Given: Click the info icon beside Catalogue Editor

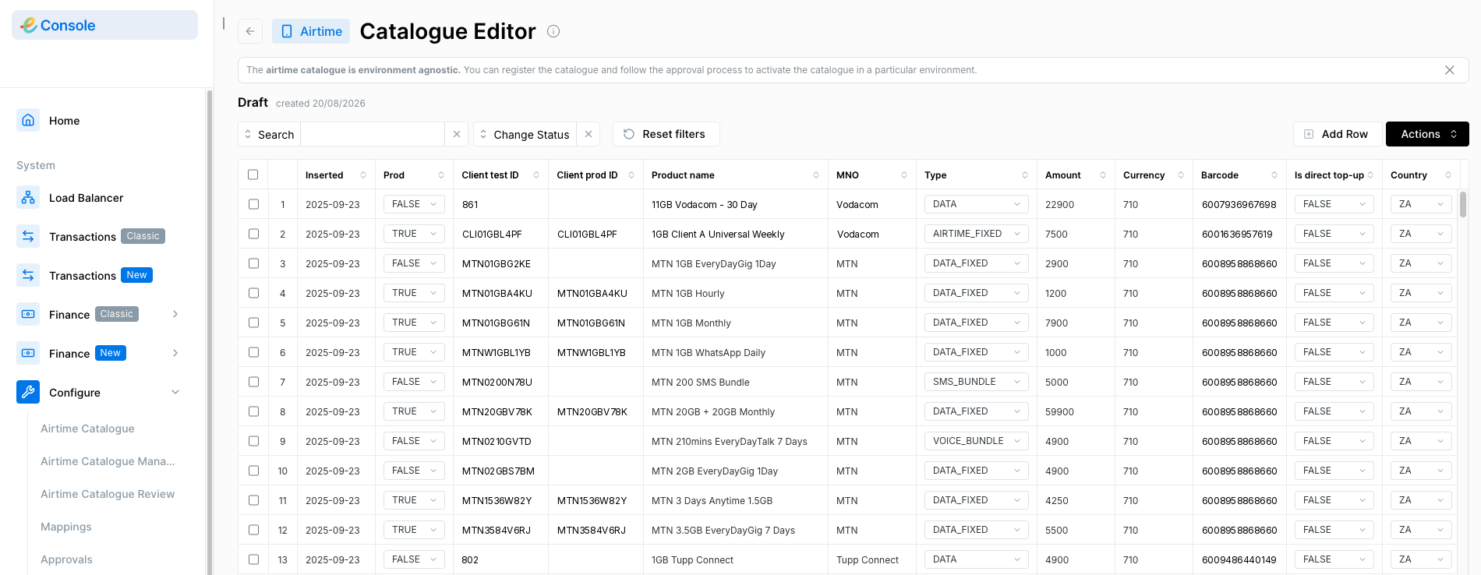Looking at the screenshot, I should click(x=553, y=31).
